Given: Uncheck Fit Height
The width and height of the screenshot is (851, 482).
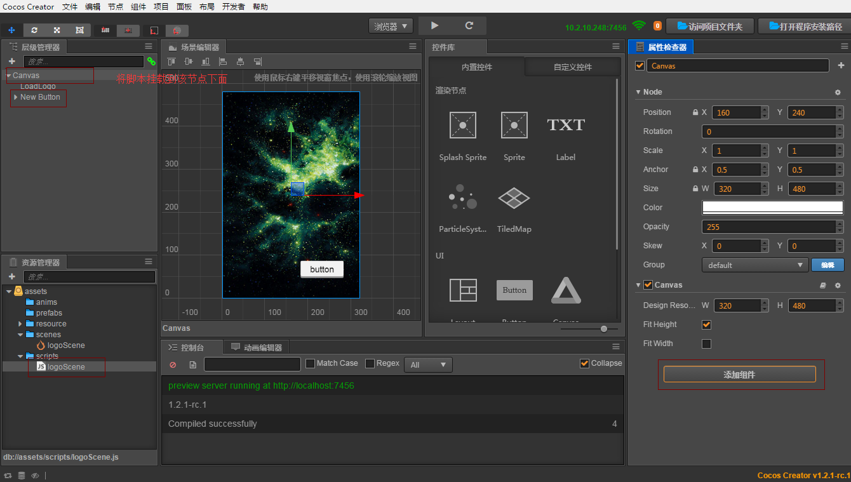Looking at the screenshot, I should coord(706,325).
